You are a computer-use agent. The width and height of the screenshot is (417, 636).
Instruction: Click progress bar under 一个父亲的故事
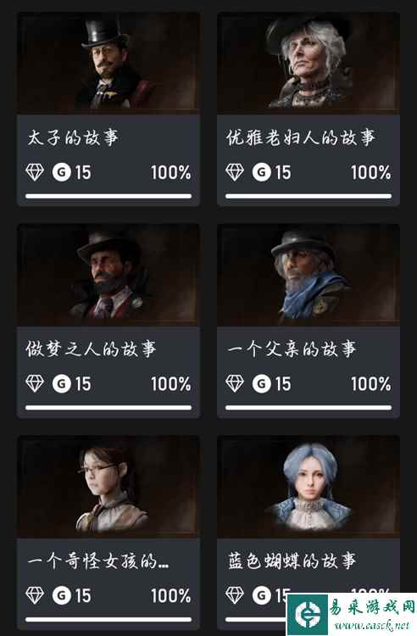[x=309, y=408]
